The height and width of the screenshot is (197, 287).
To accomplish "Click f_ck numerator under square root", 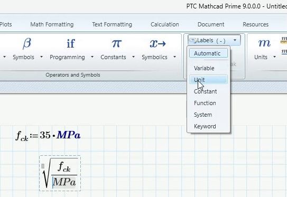I will point(64,167).
